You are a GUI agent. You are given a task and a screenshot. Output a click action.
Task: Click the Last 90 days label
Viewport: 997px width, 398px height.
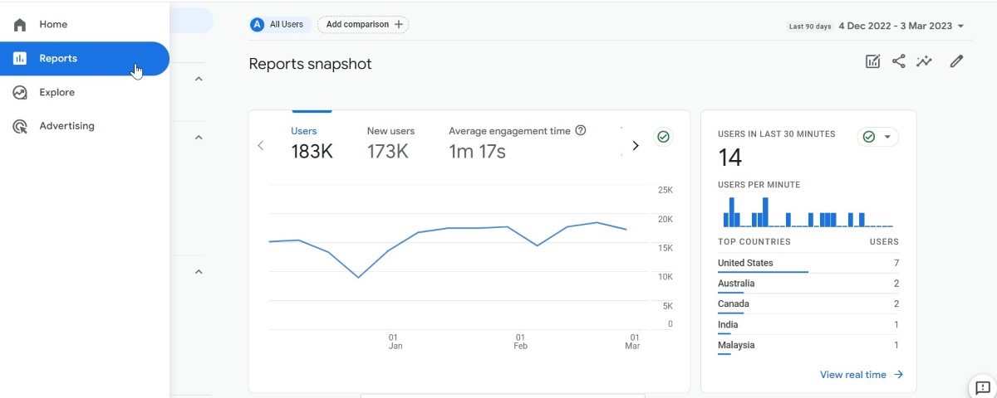(x=810, y=27)
